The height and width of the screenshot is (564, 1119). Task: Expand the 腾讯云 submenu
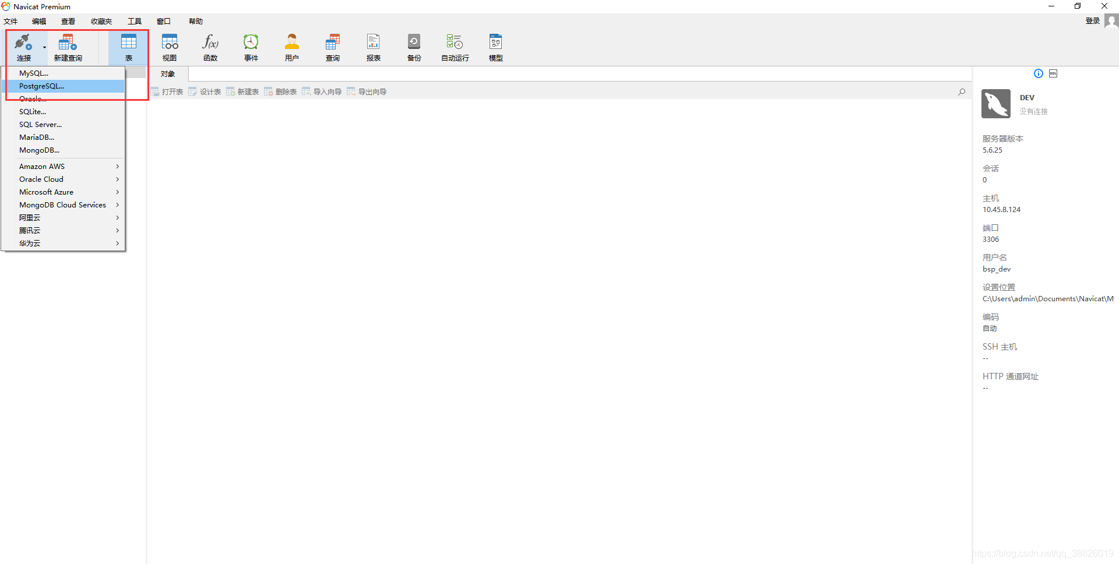point(63,231)
